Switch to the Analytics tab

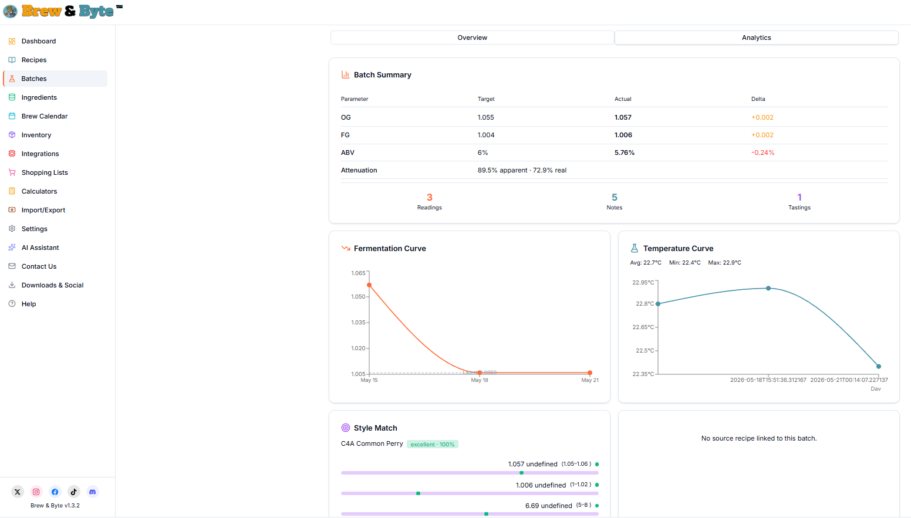[757, 38]
